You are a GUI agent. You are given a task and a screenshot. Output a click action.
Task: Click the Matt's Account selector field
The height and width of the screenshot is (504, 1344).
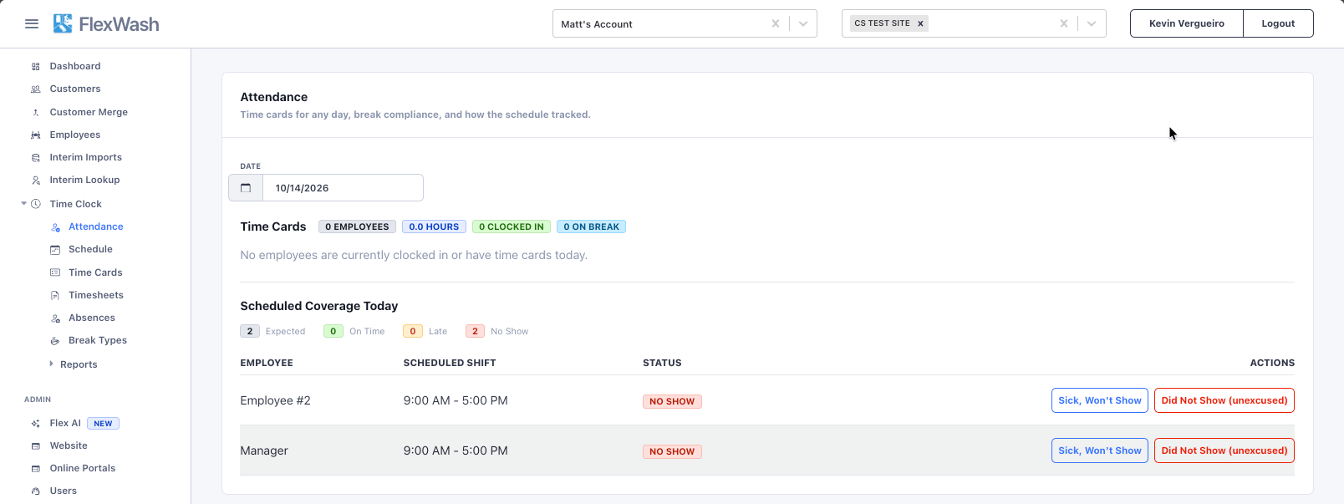(685, 23)
